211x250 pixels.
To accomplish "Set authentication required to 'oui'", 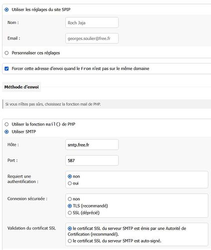I will click(70, 183).
